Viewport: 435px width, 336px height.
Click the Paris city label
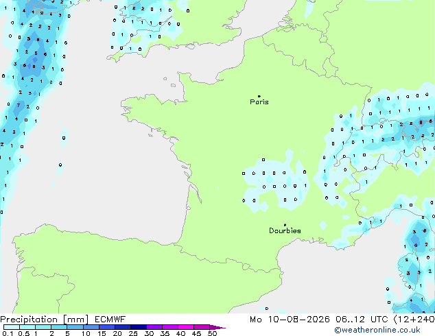click(259, 102)
